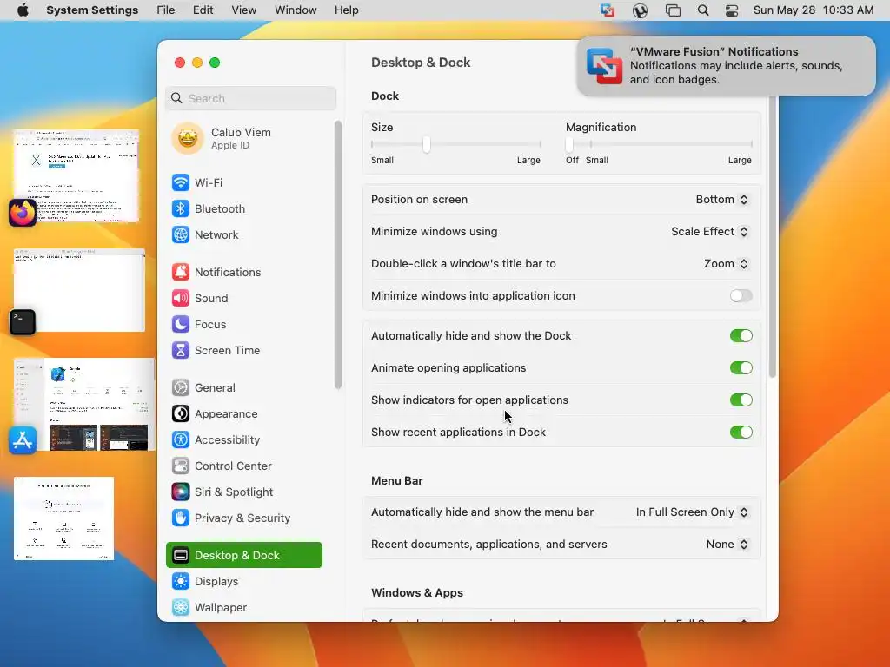Open the Accessibility settings pane
This screenshot has width=890, height=667.
(x=244, y=440)
